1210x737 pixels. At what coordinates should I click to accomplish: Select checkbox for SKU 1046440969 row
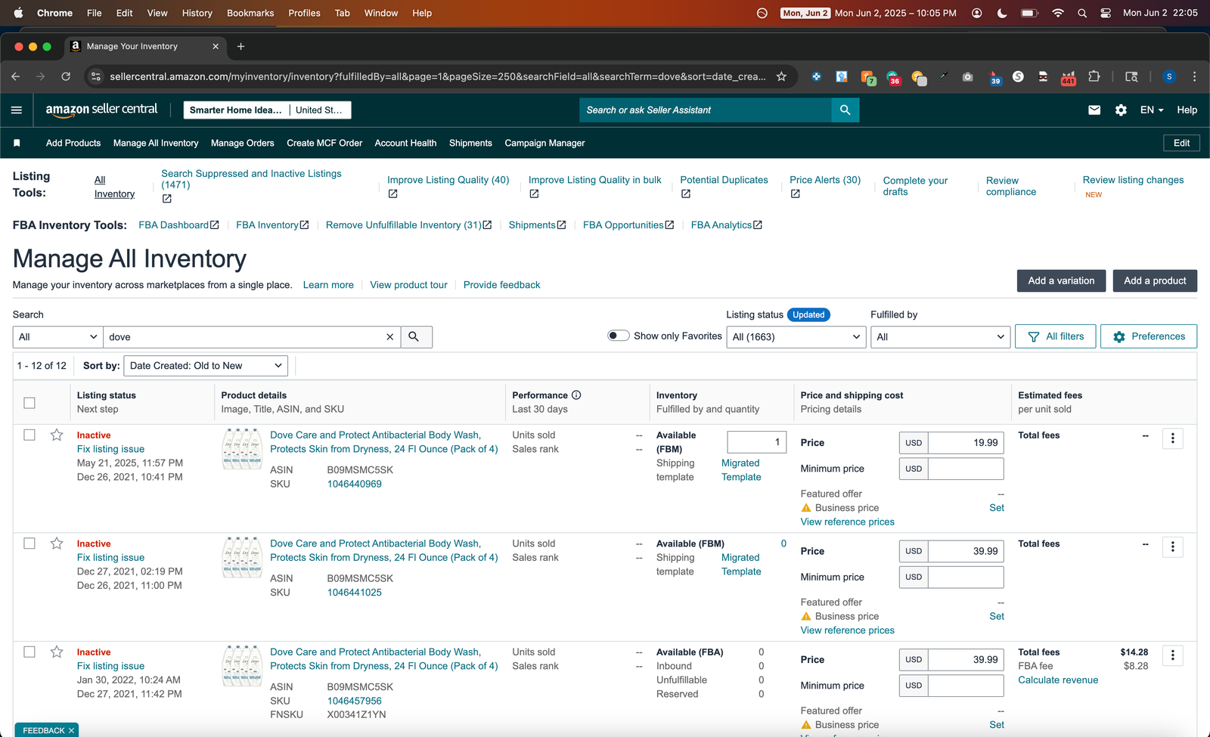29,435
